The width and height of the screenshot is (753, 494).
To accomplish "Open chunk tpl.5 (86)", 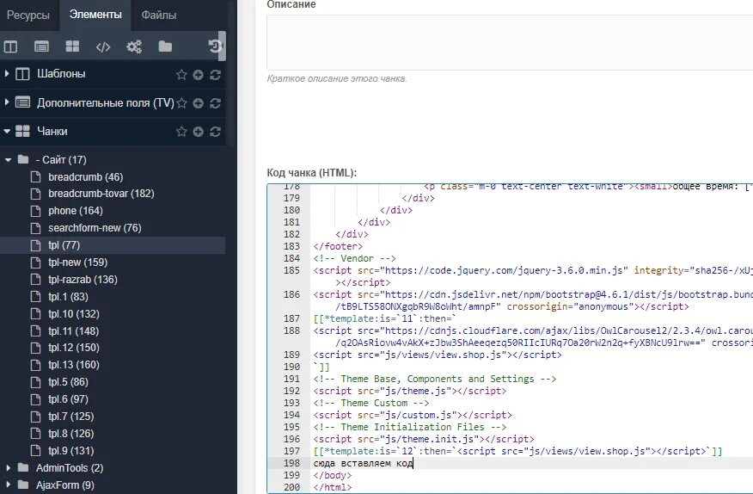I will pos(68,382).
